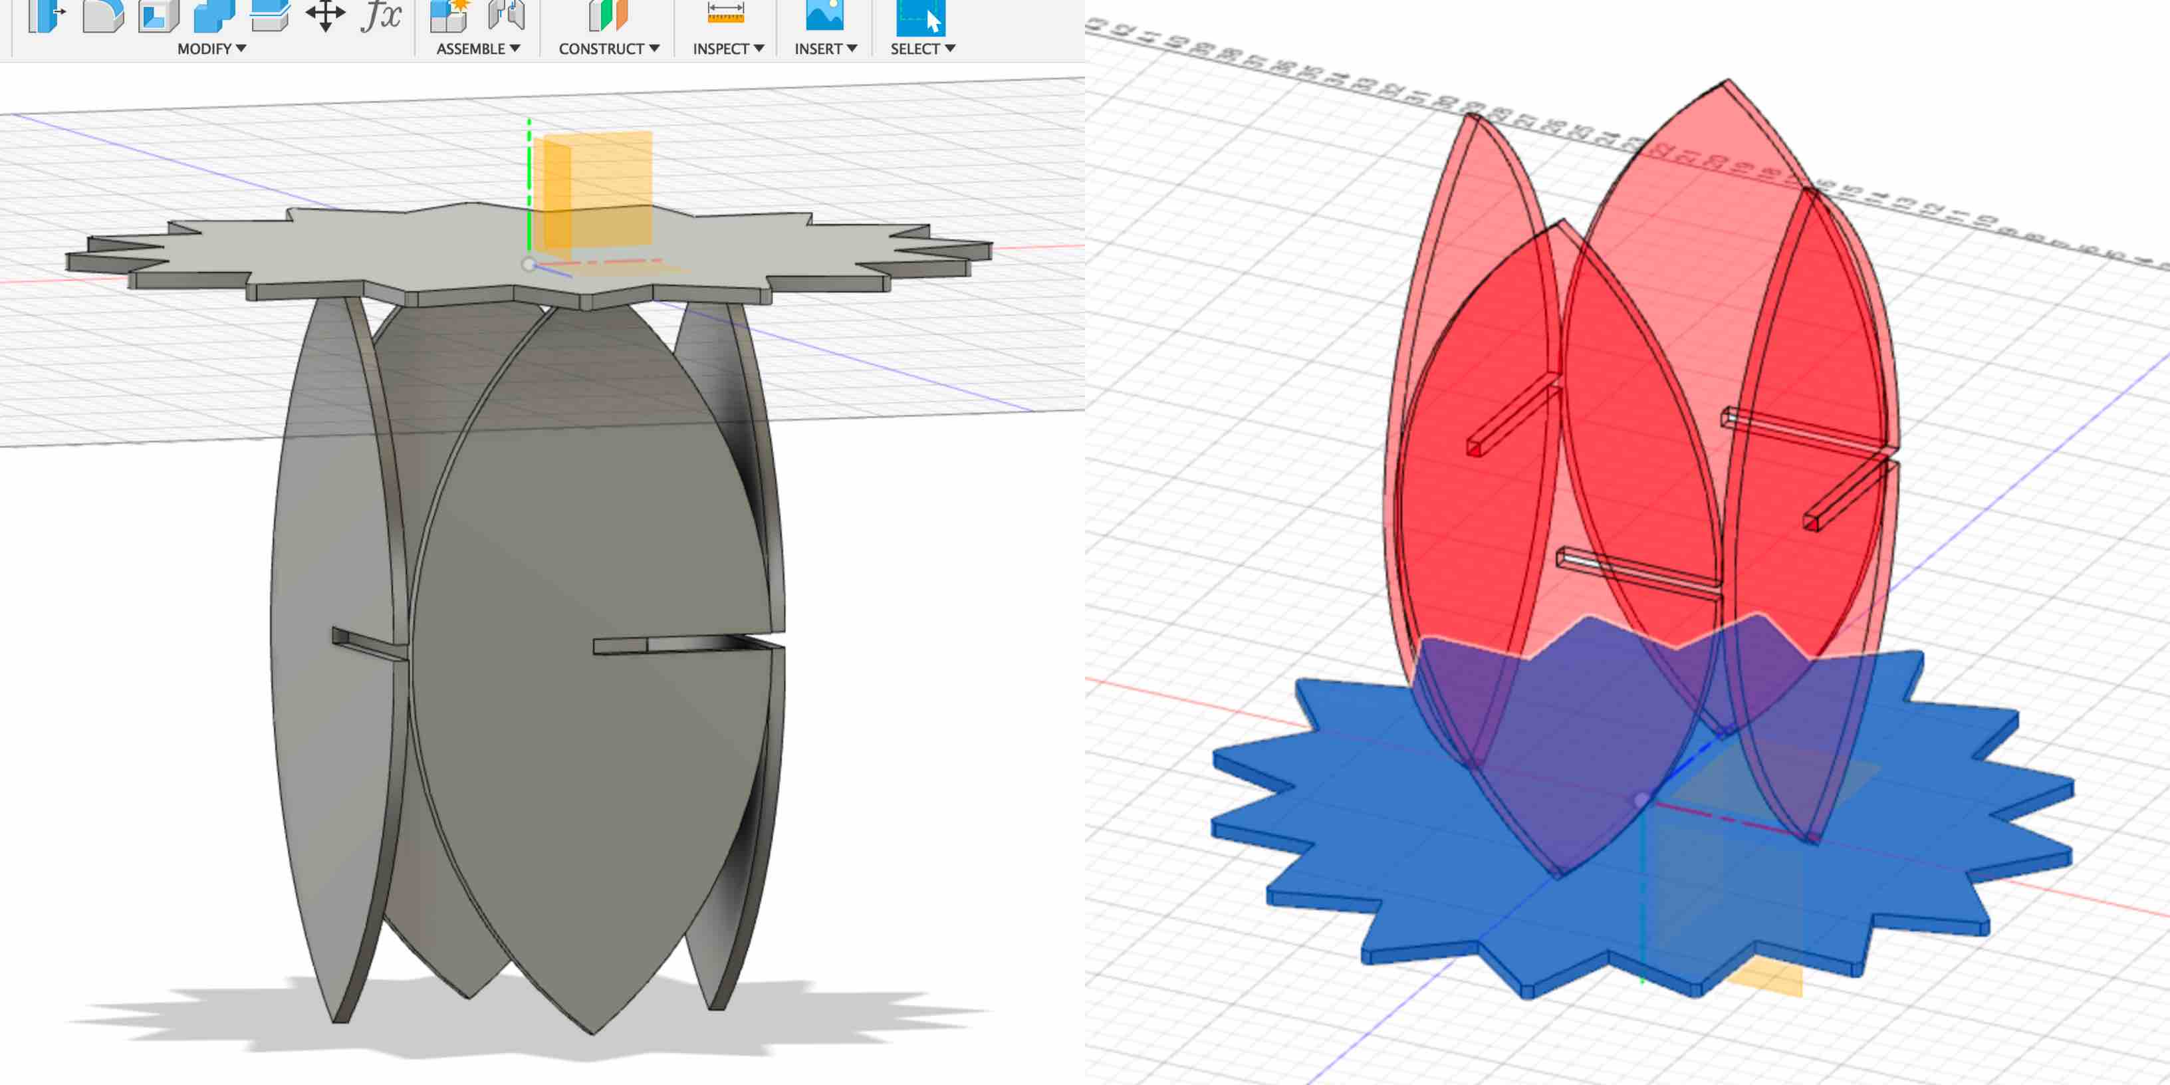The width and height of the screenshot is (2170, 1085).
Task: Select the Offset Face tool icon
Action: click(x=269, y=15)
